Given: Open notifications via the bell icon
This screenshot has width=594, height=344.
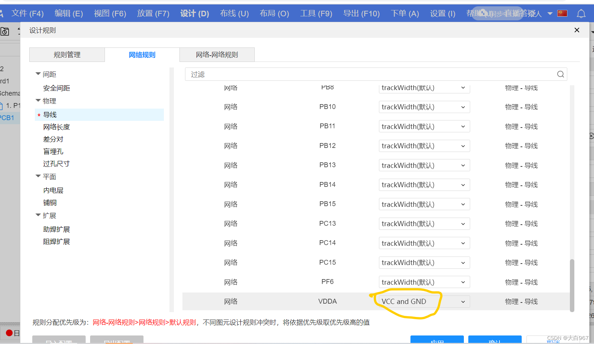Looking at the screenshot, I should pyautogui.click(x=581, y=13).
